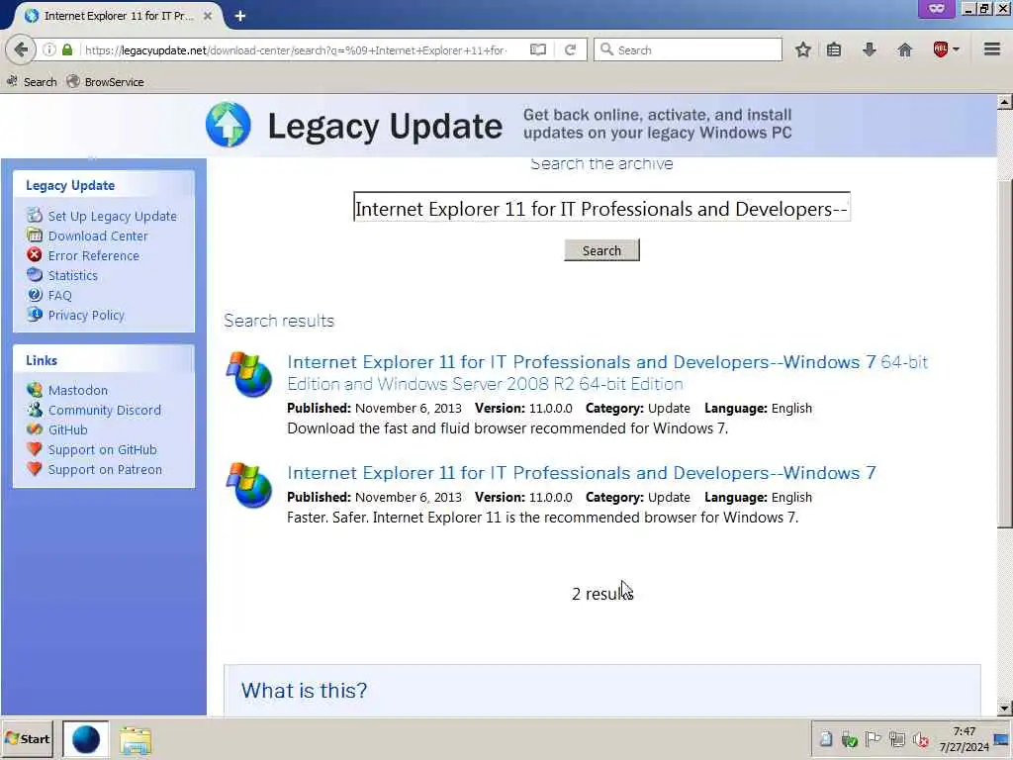Open the Windows Start button

(27, 738)
